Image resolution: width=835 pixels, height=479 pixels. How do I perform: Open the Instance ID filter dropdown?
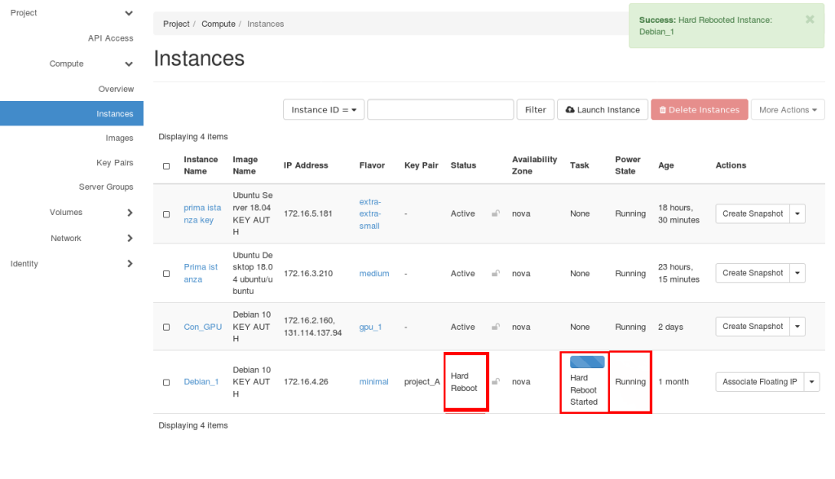pos(323,110)
